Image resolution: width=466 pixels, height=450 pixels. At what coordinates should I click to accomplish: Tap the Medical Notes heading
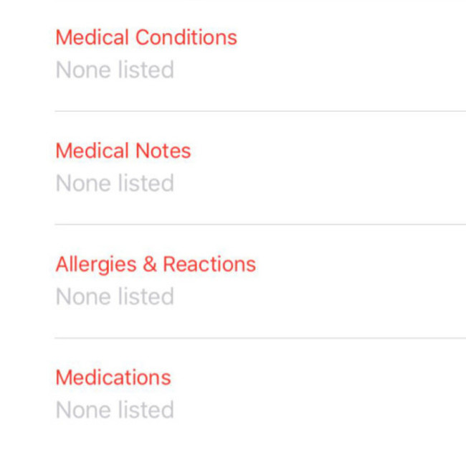pyautogui.click(x=123, y=151)
